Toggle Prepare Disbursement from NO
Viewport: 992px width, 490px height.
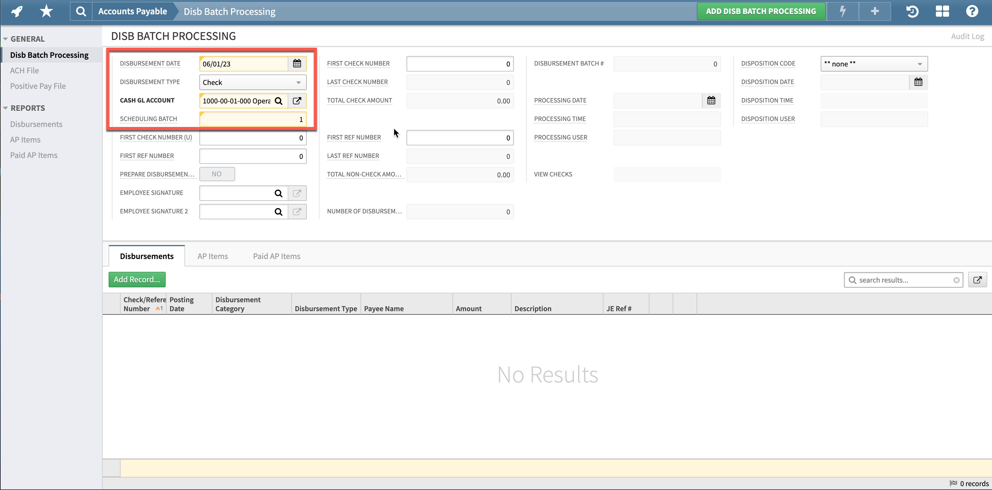point(217,174)
